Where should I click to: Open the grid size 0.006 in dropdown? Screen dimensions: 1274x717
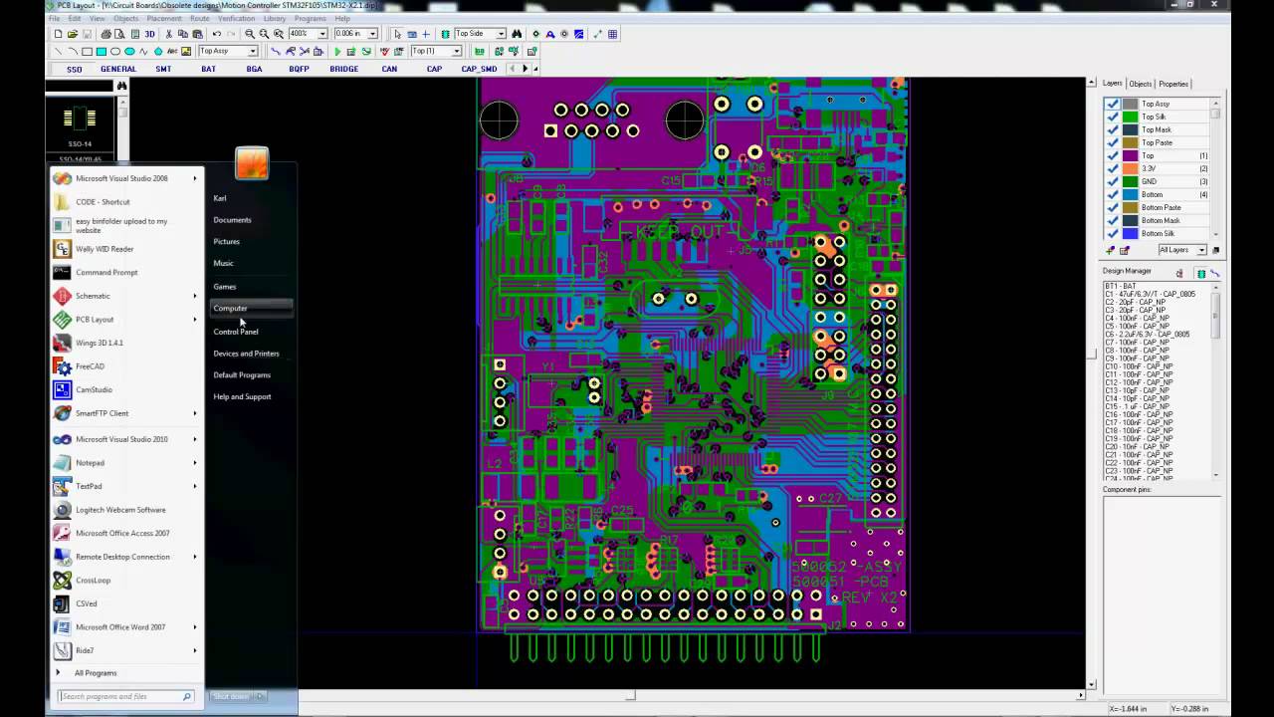(372, 34)
